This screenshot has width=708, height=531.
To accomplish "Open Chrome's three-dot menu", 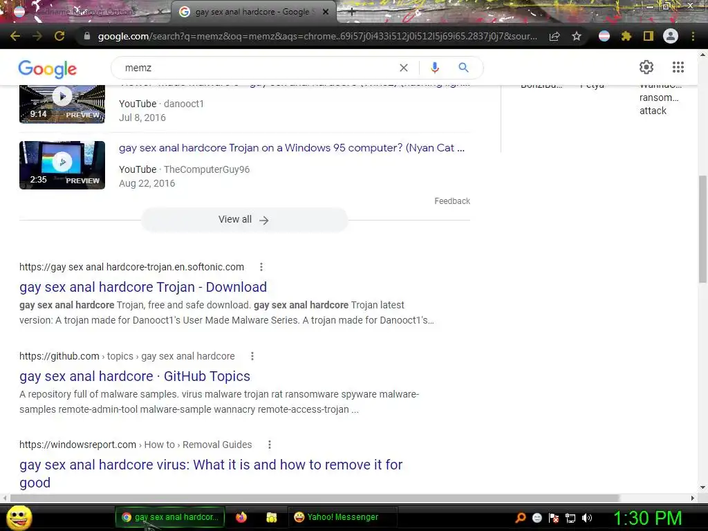I will [693, 36].
